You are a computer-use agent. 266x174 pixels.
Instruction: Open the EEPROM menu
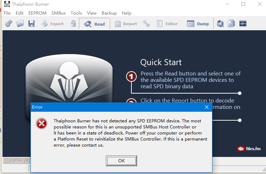(x=37, y=13)
